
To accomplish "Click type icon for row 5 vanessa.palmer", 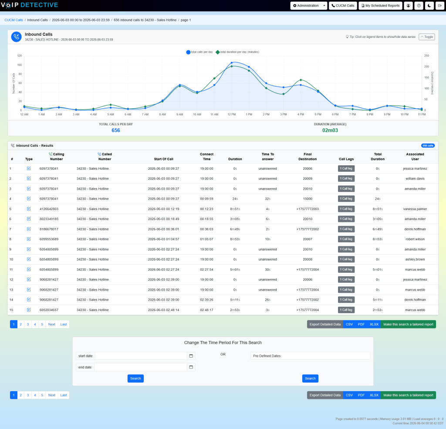I will pyautogui.click(x=29, y=209).
